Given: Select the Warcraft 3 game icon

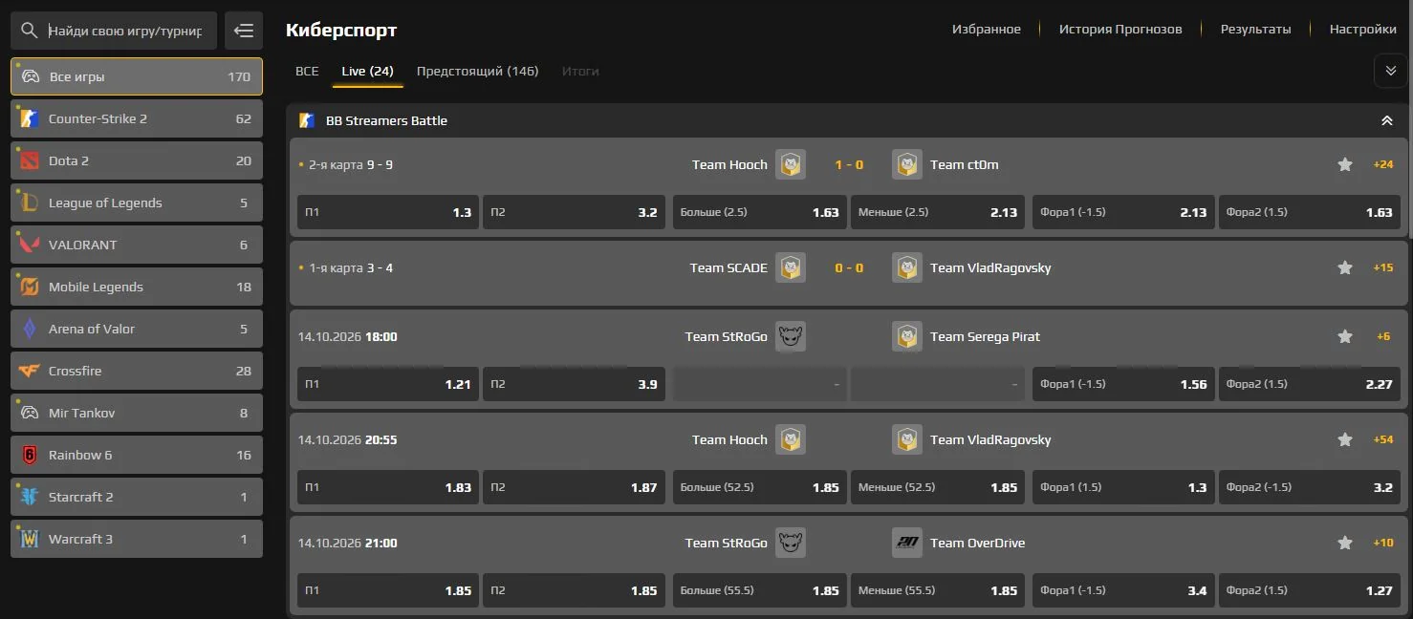Looking at the screenshot, I should [x=30, y=539].
